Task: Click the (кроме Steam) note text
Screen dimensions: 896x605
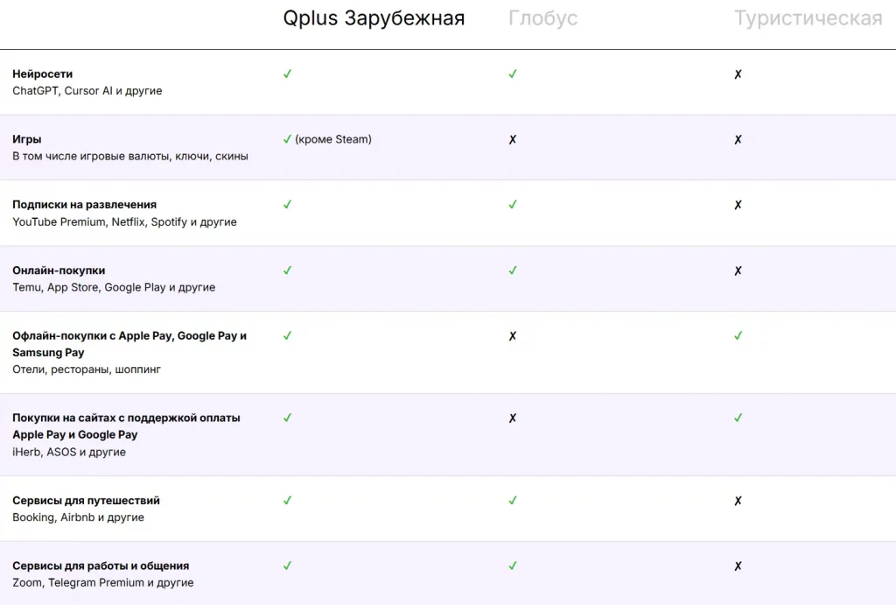Action: click(x=333, y=139)
